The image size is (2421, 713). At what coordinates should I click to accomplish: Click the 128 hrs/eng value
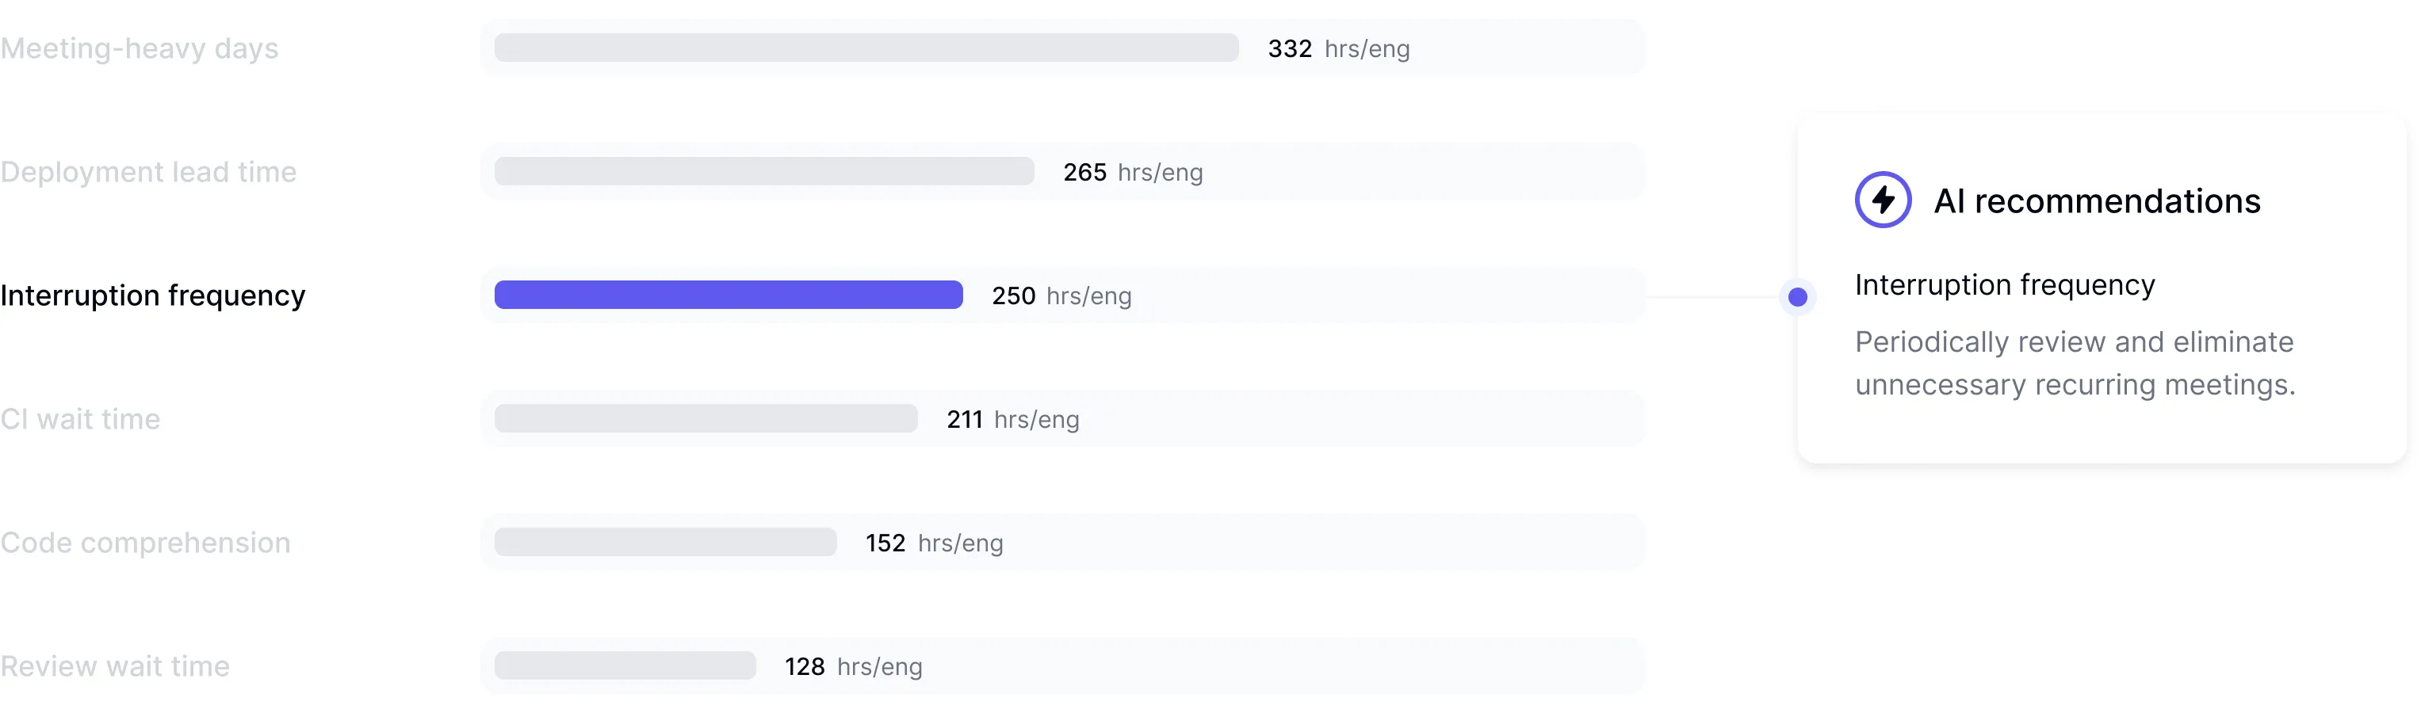tap(853, 666)
